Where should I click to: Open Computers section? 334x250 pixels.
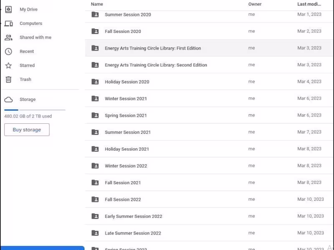(31, 23)
